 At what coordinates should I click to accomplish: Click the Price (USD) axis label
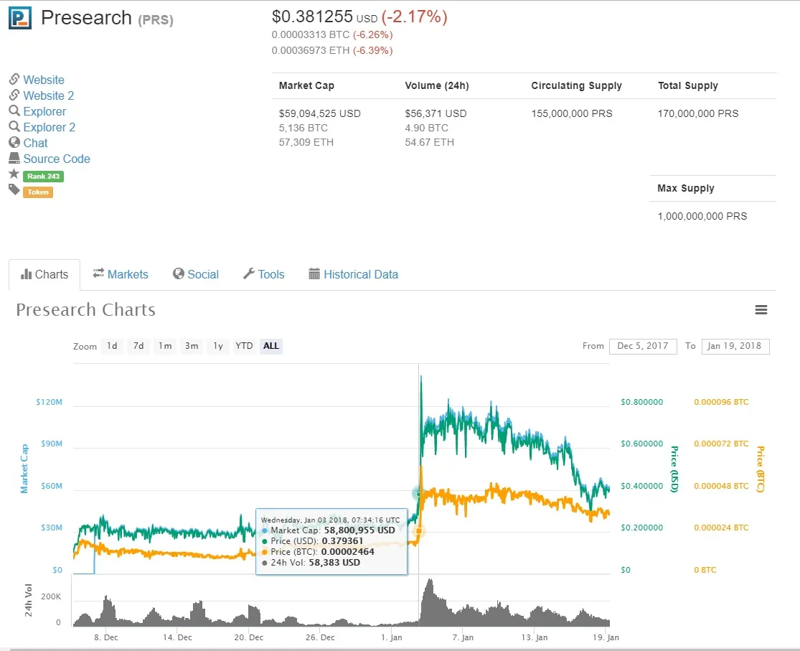[674, 469]
